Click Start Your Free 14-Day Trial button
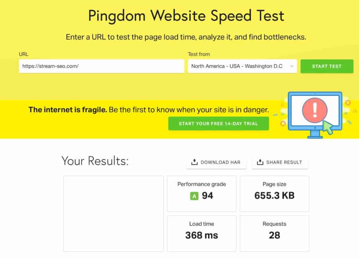Screen dimensions: 359x258 click(219, 124)
